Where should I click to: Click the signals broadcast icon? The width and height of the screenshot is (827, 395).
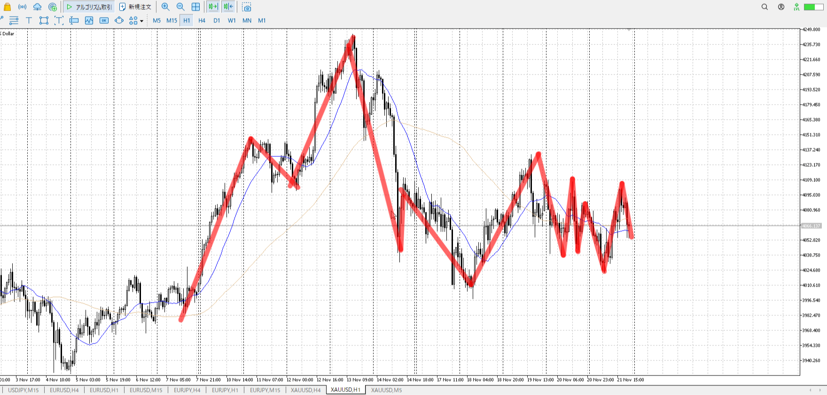(x=22, y=7)
